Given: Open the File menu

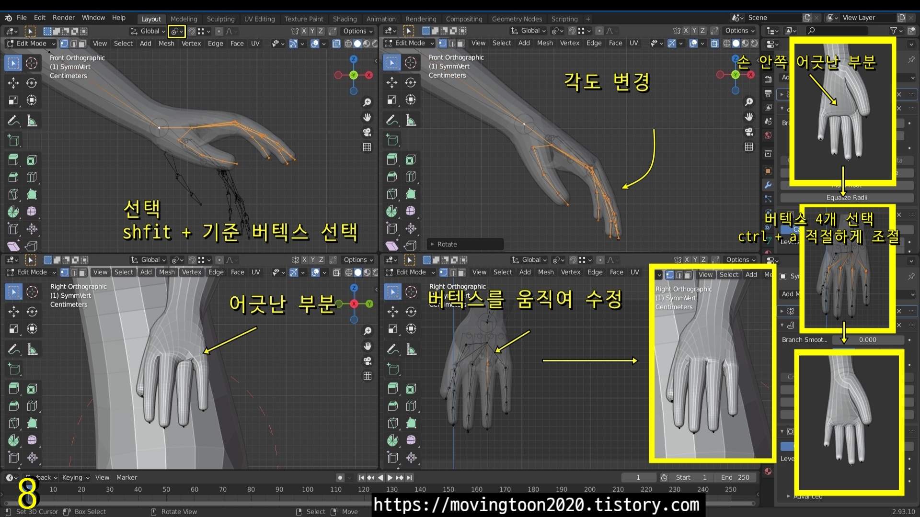Looking at the screenshot, I should pos(22,18).
